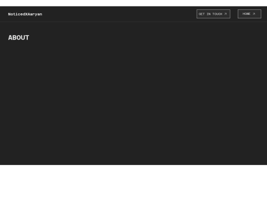Viewport: 267px width, 200px height.
Task: Click the white strip above the header
Action: 133,3
